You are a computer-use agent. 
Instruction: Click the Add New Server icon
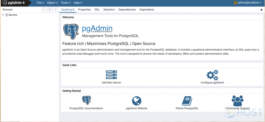pyautogui.click(x=111, y=75)
